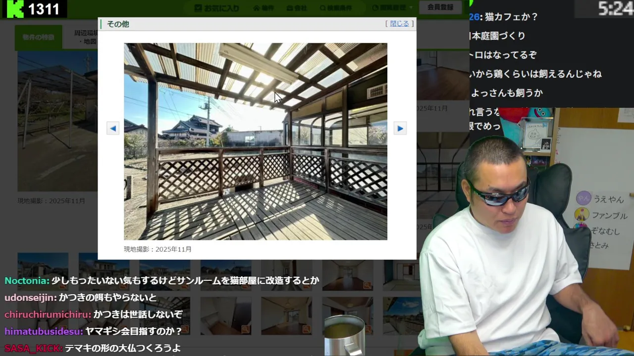The height and width of the screenshot is (356, 634).
Task: Click the chiruchirumichiru chat username
Action: point(48,314)
